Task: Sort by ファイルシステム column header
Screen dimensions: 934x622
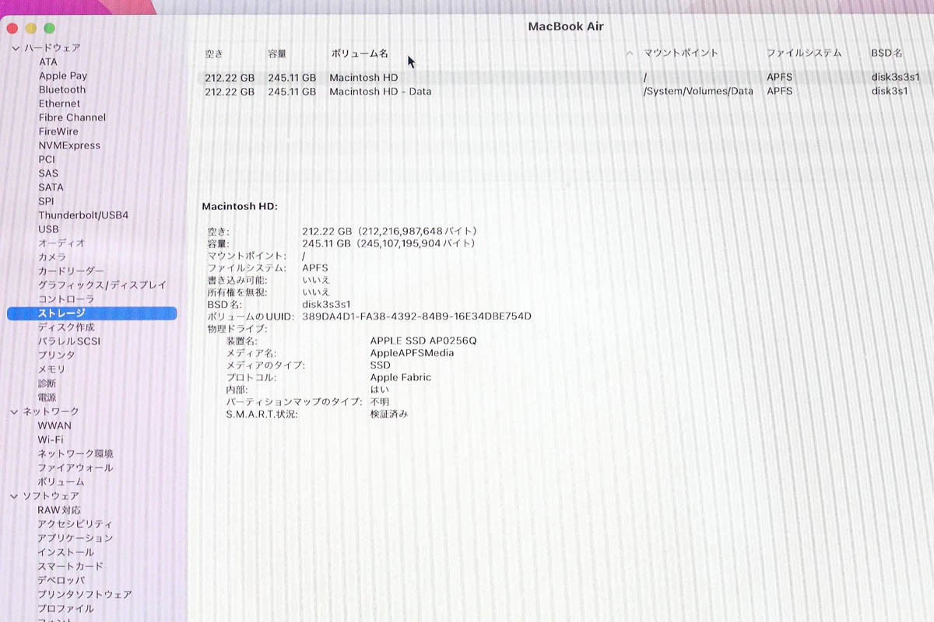Action: [804, 54]
